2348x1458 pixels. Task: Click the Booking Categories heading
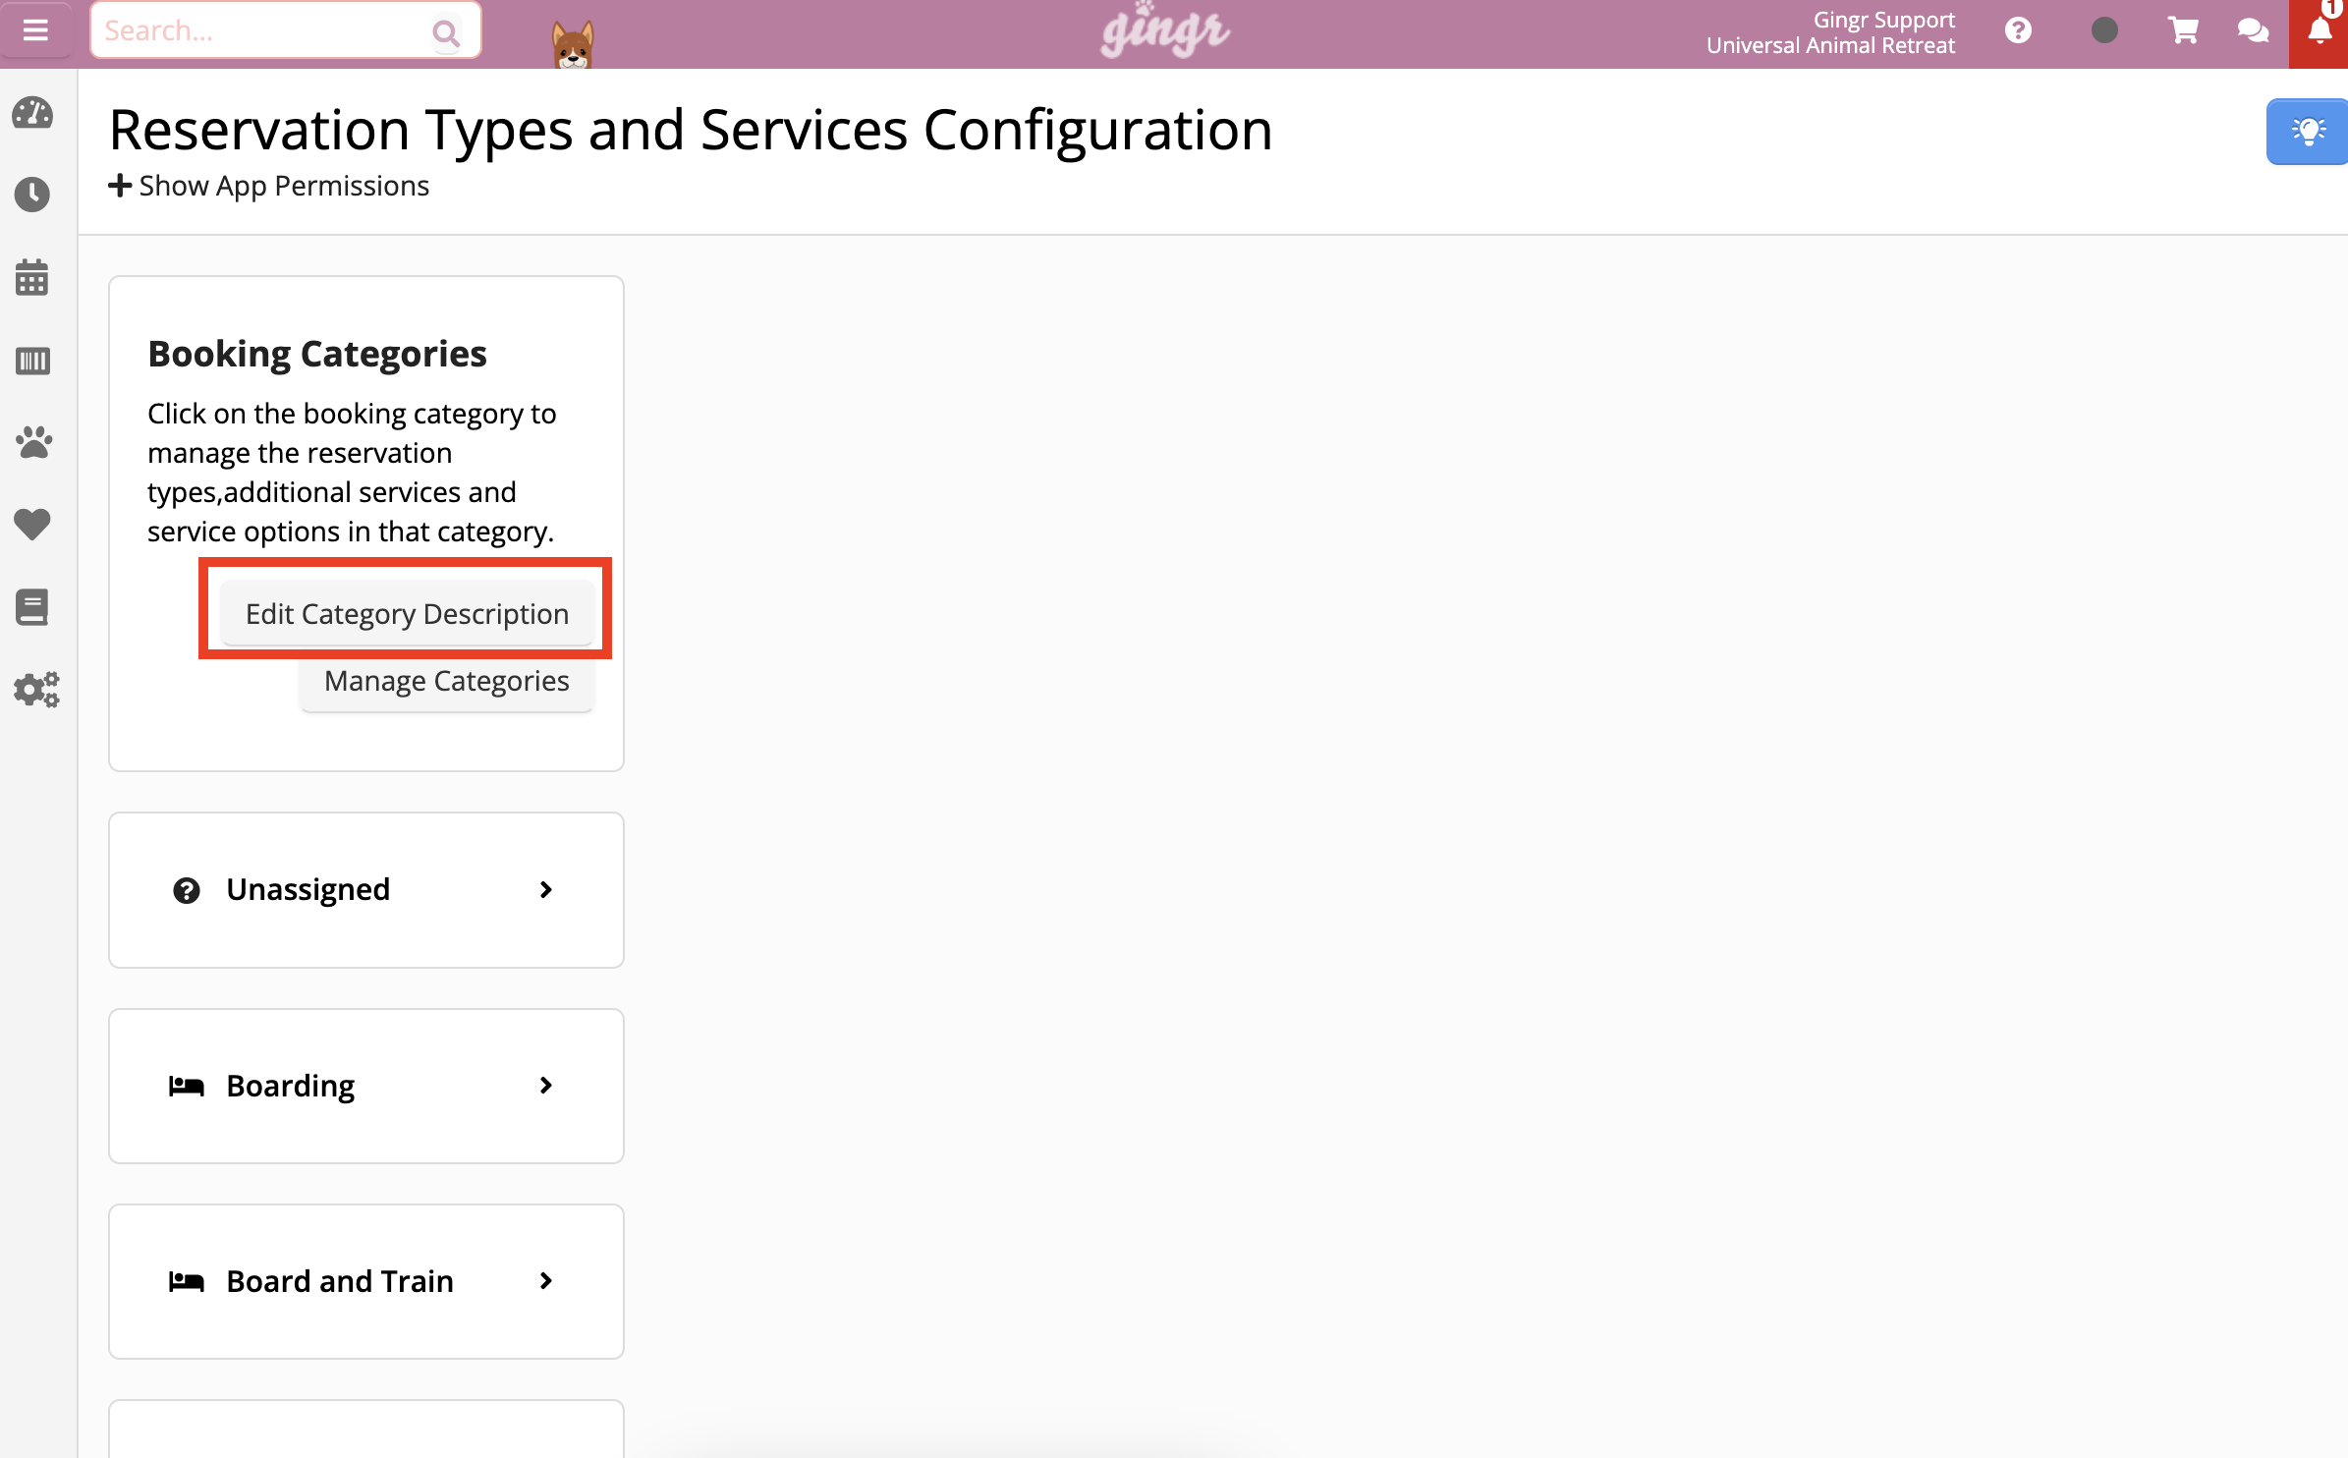tap(317, 354)
